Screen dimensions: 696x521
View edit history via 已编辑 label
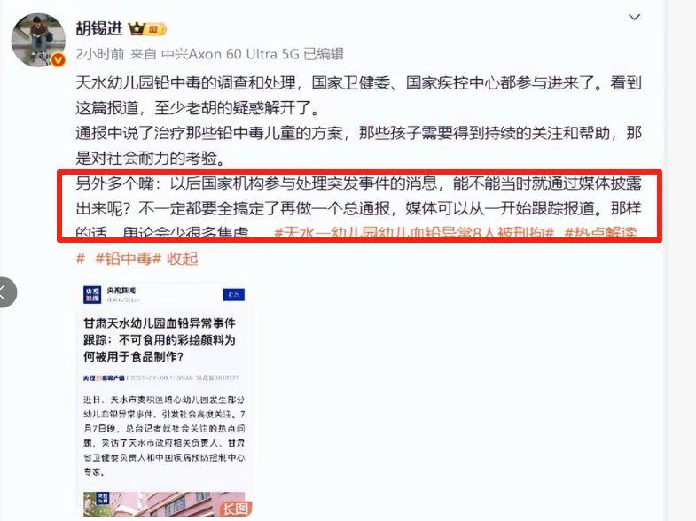point(323,54)
